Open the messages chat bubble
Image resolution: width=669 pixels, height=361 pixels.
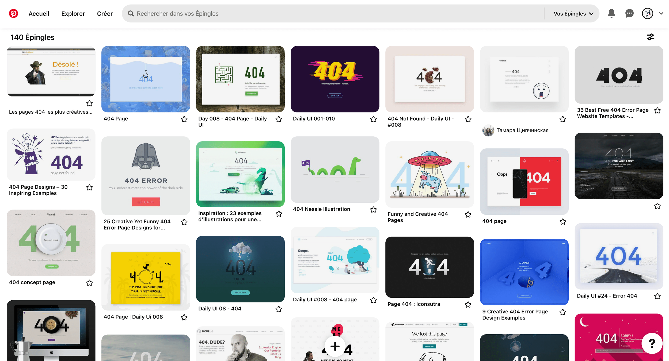[x=629, y=13]
